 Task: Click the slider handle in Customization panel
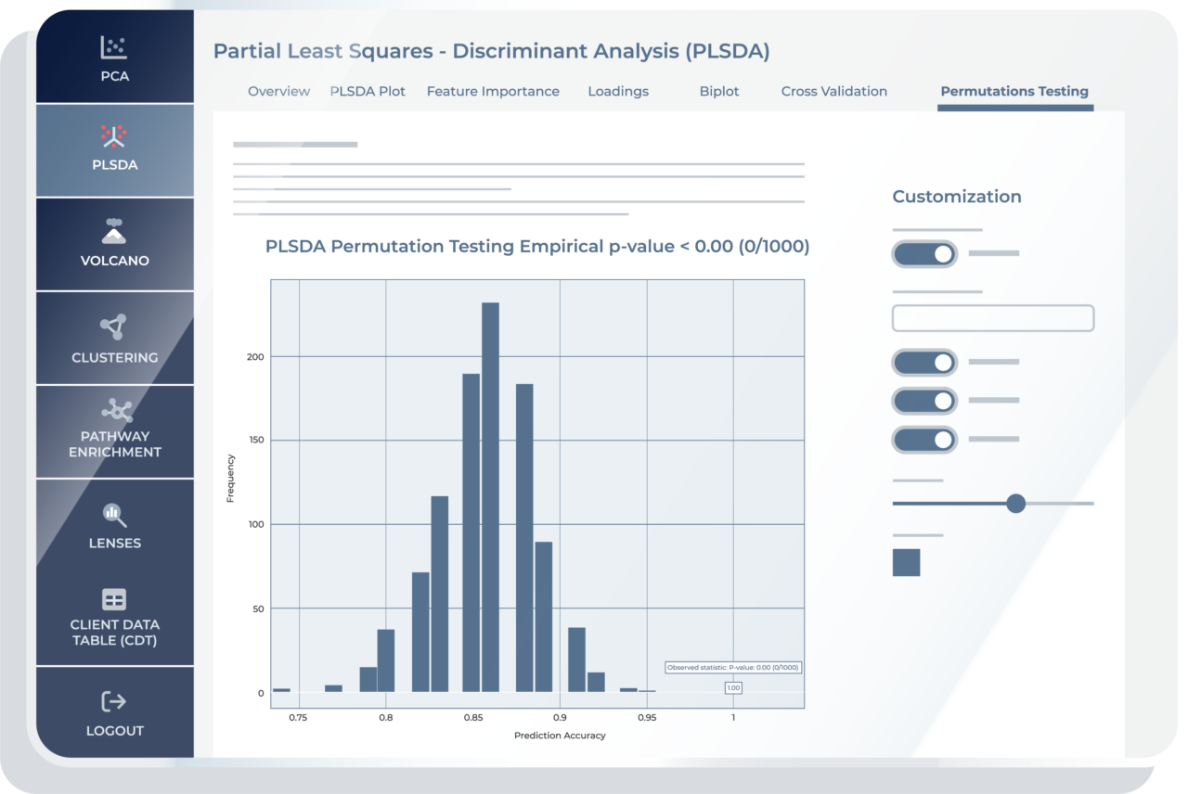click(x=1016, y=504)
